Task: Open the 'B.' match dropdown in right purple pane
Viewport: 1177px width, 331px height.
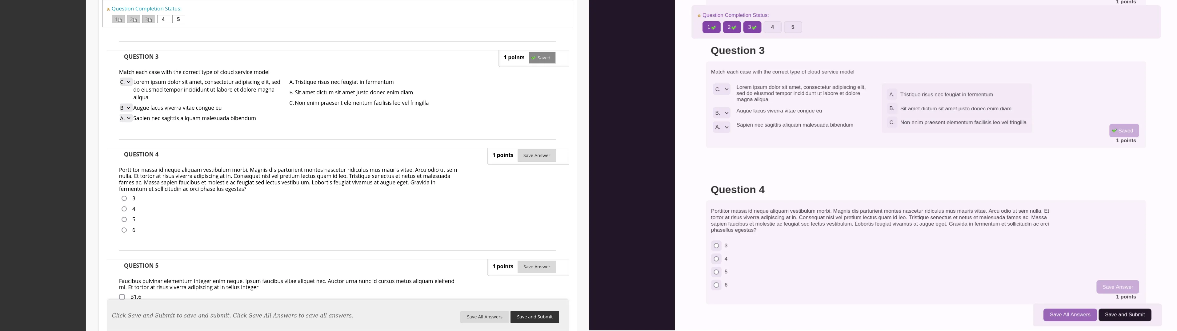Action: click(x=722, y=113)
